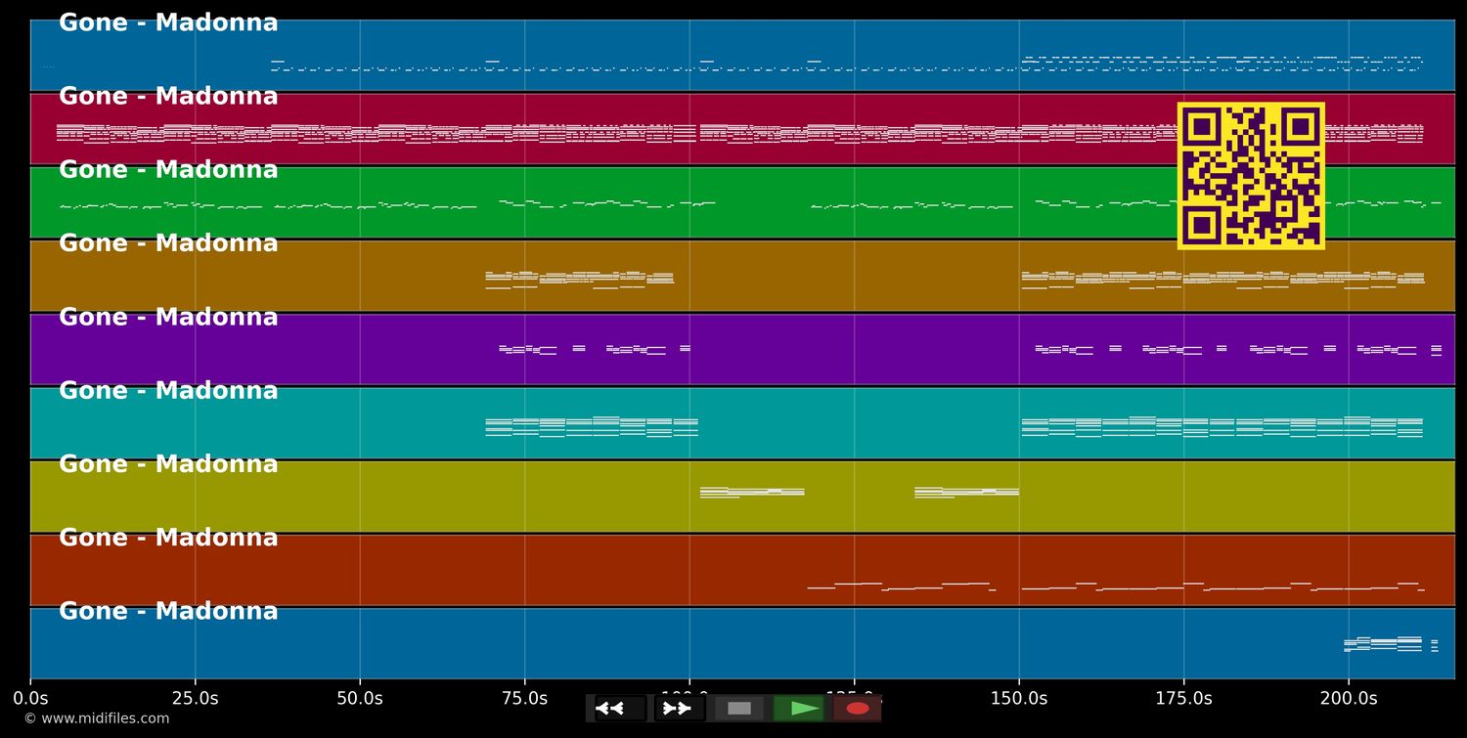Stop playback with the gray square button
The image size is (1467, 738).
point(739,709)
